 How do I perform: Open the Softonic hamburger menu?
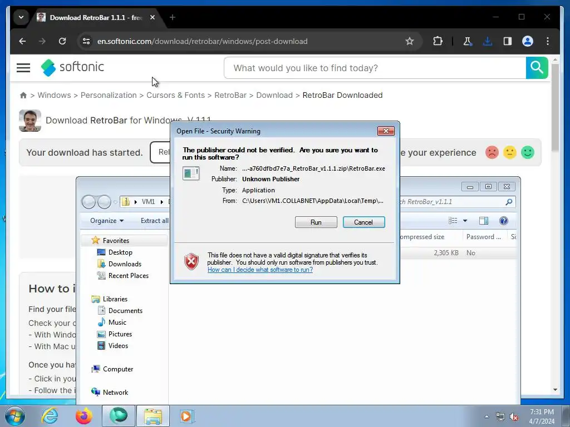point(23,68)
